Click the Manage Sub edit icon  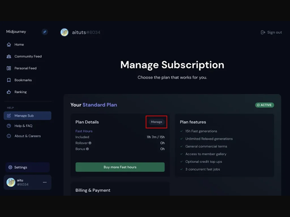(9, 116)
